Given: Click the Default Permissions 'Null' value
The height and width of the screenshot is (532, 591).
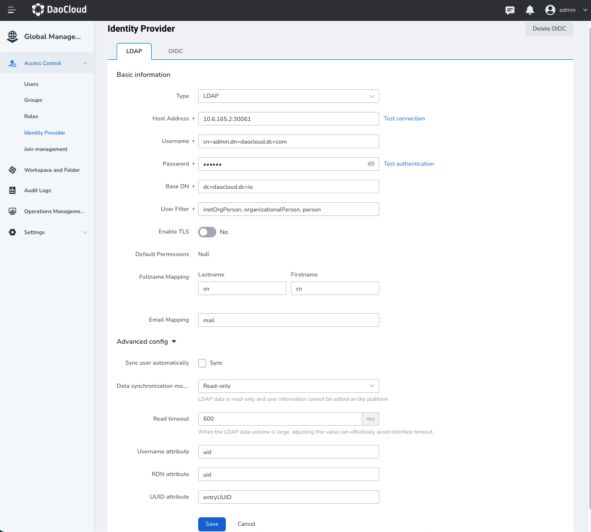Looking at the screenshot, I should [204, 254].
